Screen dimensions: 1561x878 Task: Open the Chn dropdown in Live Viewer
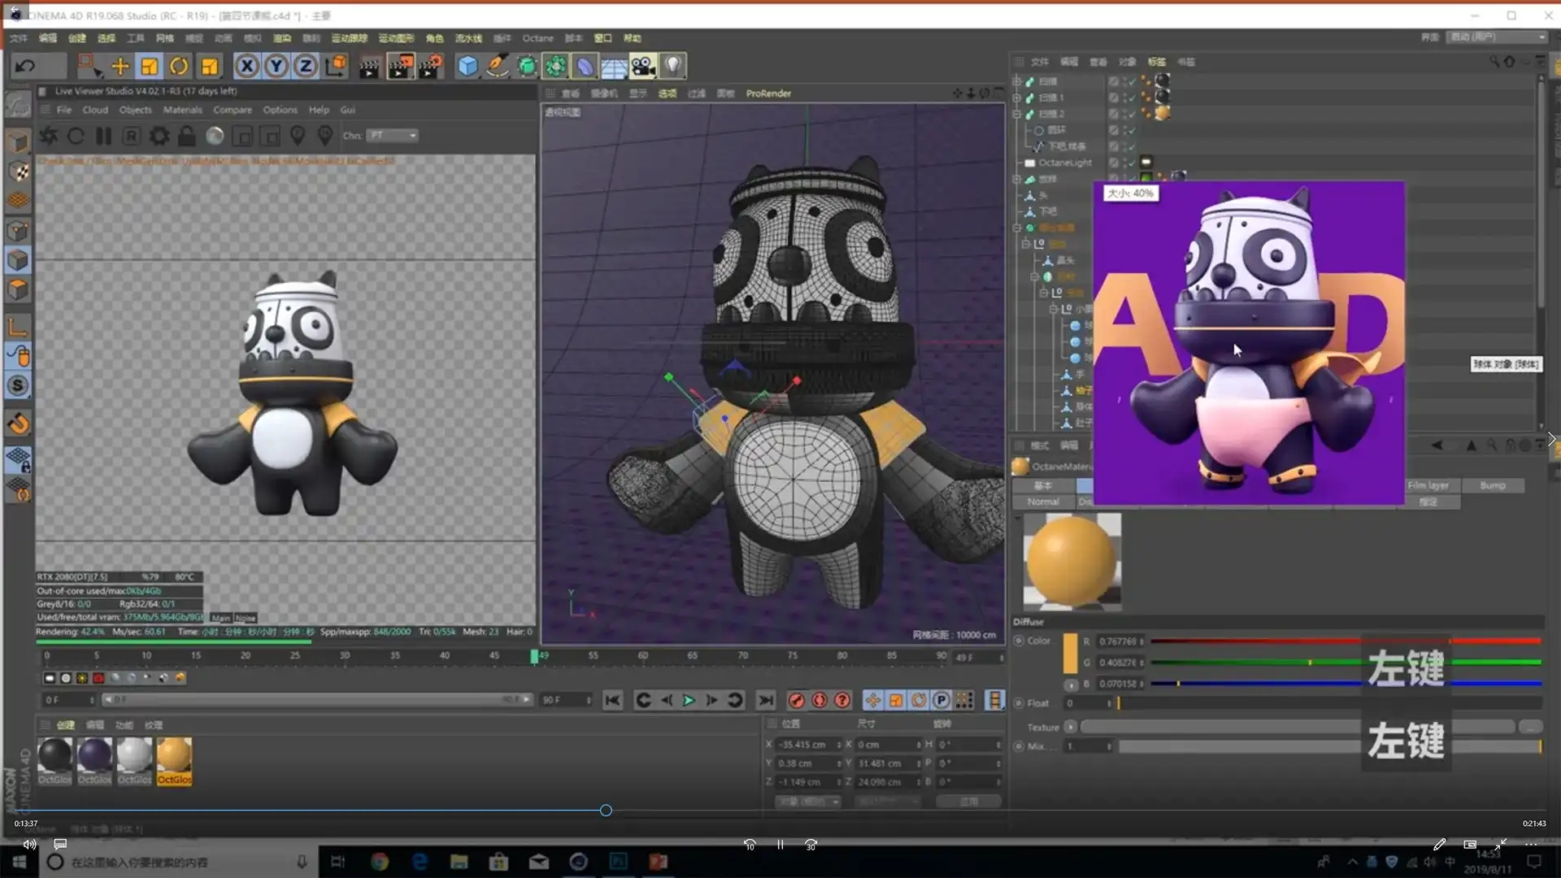point(393,136)
